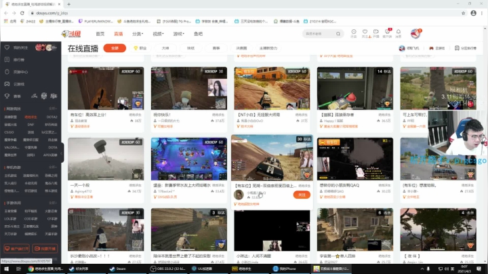The width and height of the screenshot is (488, 274).
Task: Expand the 分类 category dropdown
Action: pos(138,34)
